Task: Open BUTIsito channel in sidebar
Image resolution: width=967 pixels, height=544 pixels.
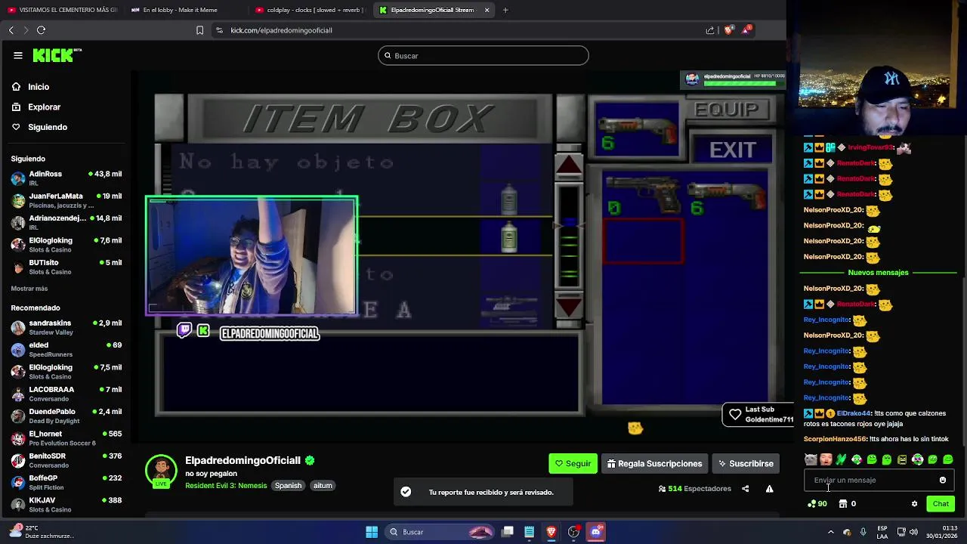Action: pos(66,267)
